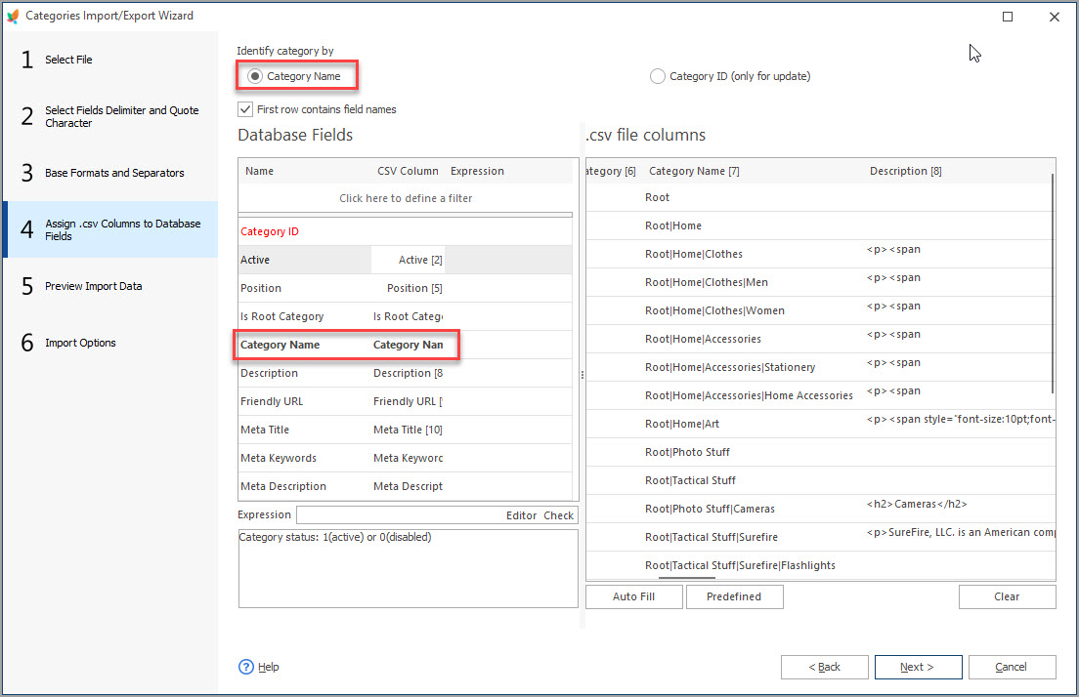Click the Clear button
The height and width of the screenshot is (697, 1079).
1007,596
